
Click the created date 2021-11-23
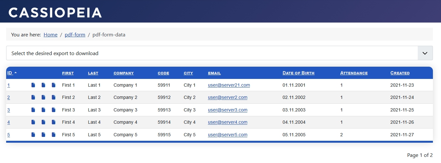click(402, 85)
